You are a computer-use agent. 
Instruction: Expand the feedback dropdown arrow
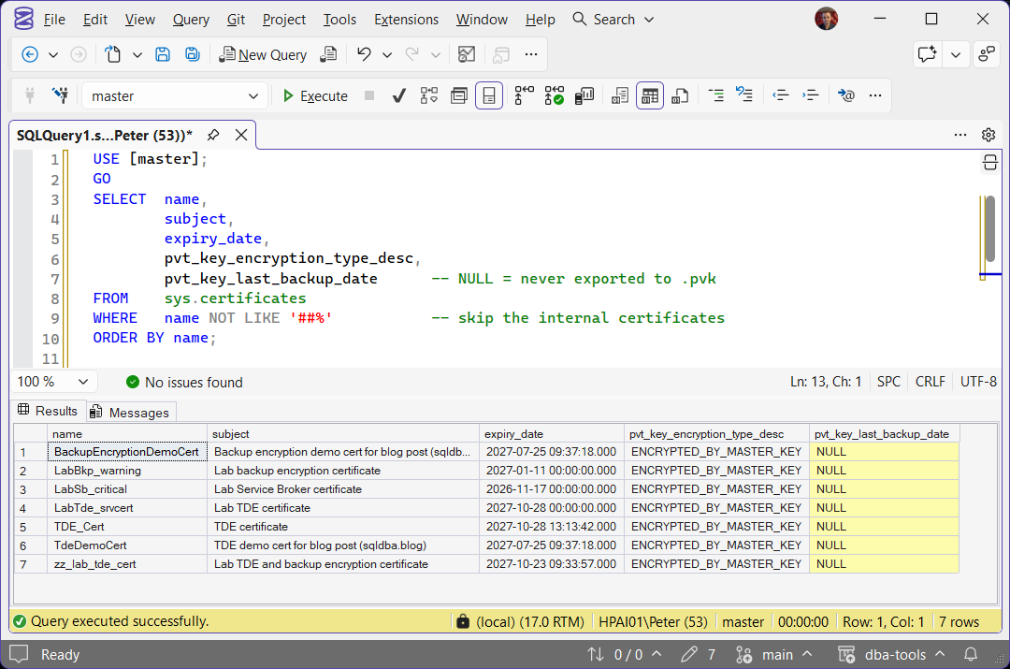pyautogui.click(x=956, y=55)
